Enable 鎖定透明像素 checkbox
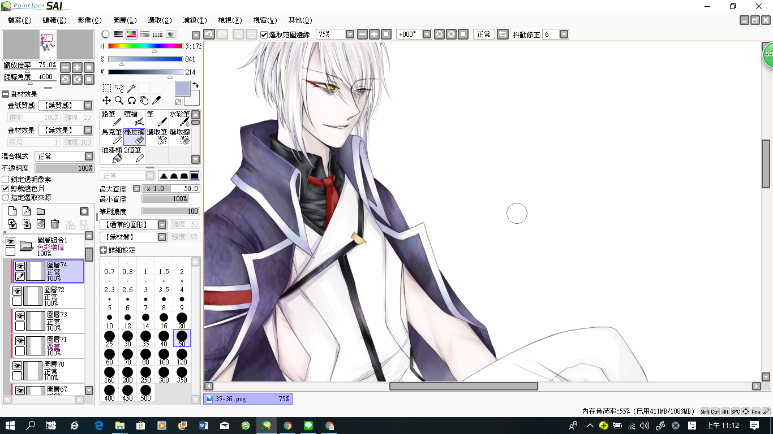 pyautogui.click(x=6, y=179)
